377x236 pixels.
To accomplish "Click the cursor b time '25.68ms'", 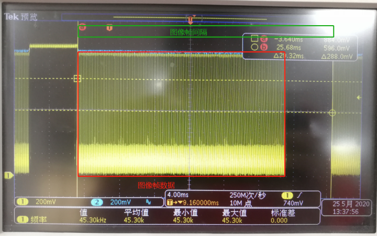I will coord(289,47).
